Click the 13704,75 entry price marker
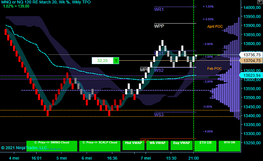This screenshot has height=161, width=263. 251,61
